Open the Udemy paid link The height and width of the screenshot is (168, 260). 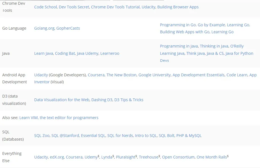coord(91,157)
